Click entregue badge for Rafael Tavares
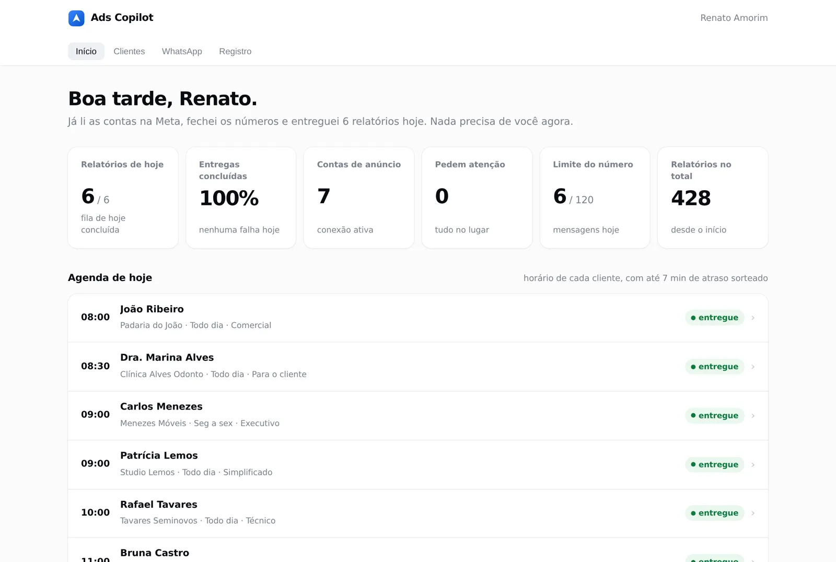Image resolution: width=836 pixels, height=562 pixels. [715, 513]
